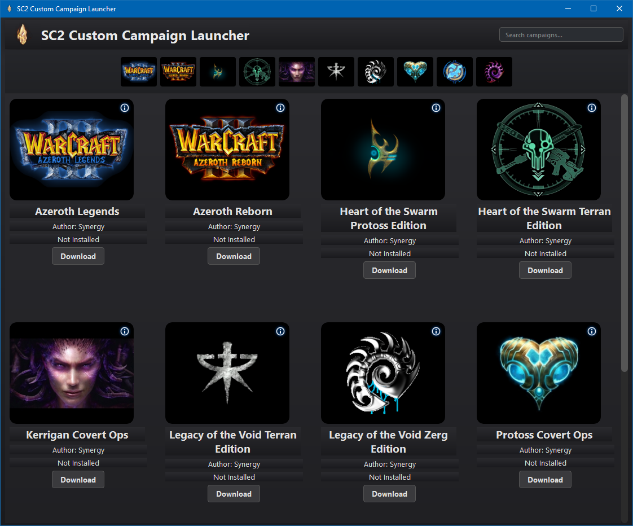Select the gold Protoss emblem icon in top strip
This screenshot has height=526, width=633.
(218, 72)
